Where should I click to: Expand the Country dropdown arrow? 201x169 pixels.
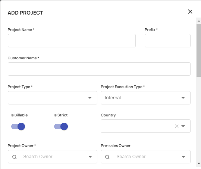pos(183,126)
